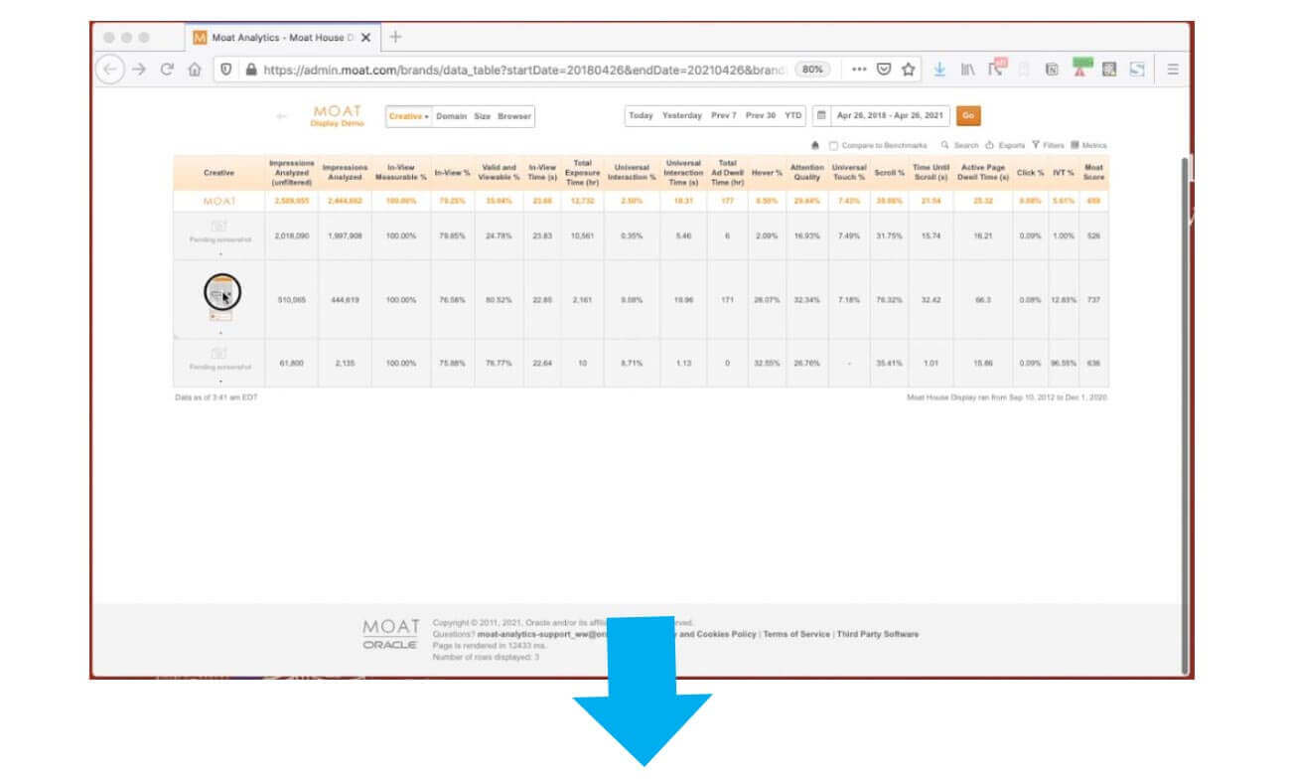Click the Terms of Service link
Image resolution: width=1290 pixels, height=783 pixels.
(797, 634)
